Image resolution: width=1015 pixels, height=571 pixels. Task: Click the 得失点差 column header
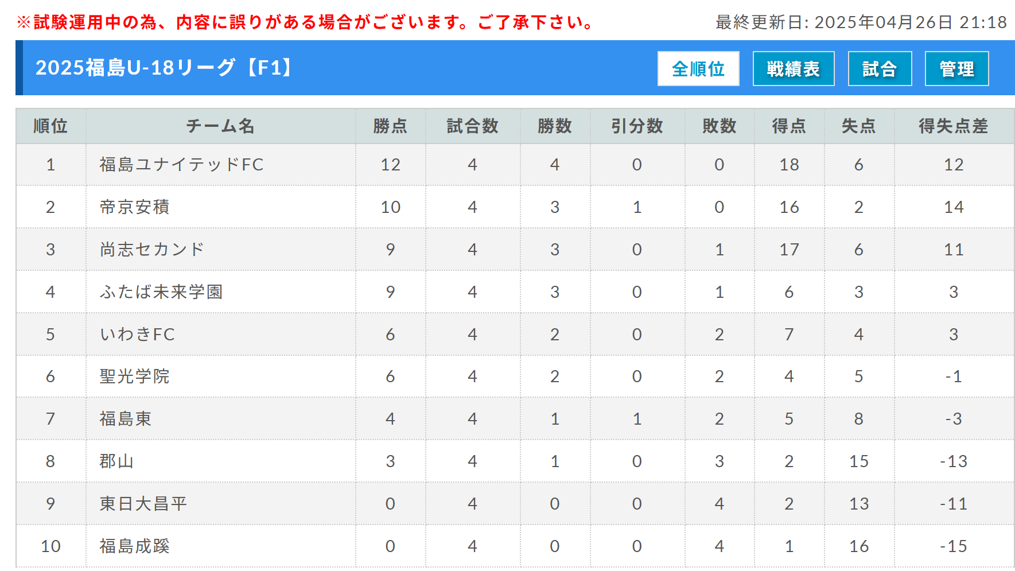954,126
